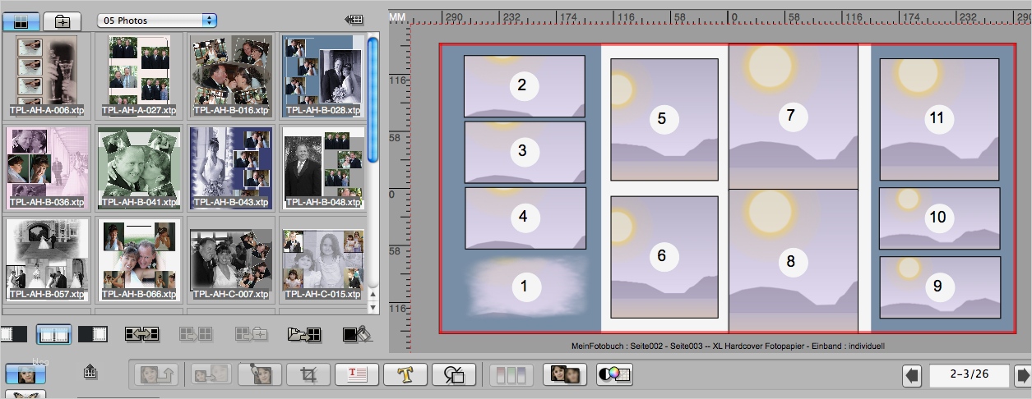
Task: Click the background fill paint bucket icon
Action: (x=358, y=334)
